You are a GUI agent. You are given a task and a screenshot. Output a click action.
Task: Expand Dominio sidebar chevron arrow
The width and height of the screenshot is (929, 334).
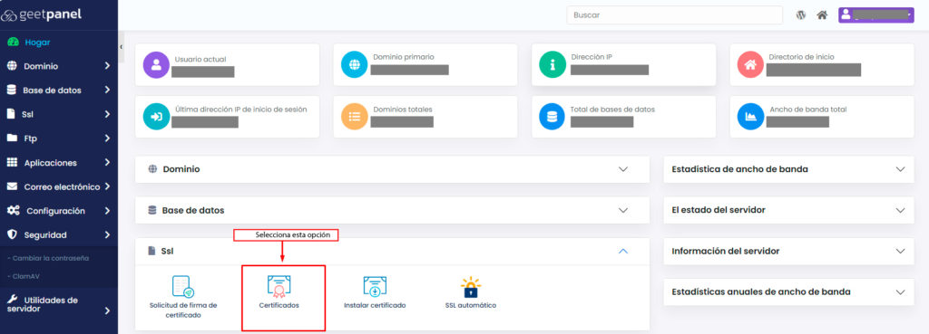pyautogui.click(x=107, y=66)
